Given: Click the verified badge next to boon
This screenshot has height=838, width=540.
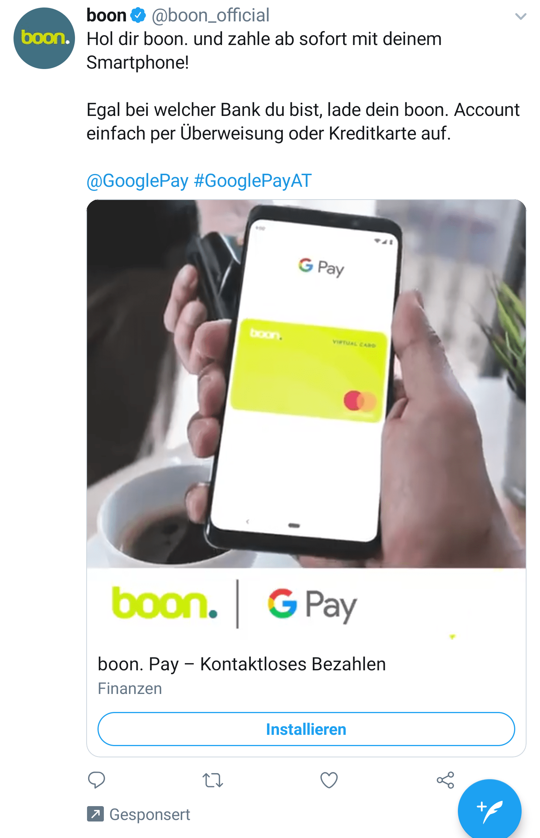Looking at the screenshot, I should pyautogui.click(x=138, y=15).
